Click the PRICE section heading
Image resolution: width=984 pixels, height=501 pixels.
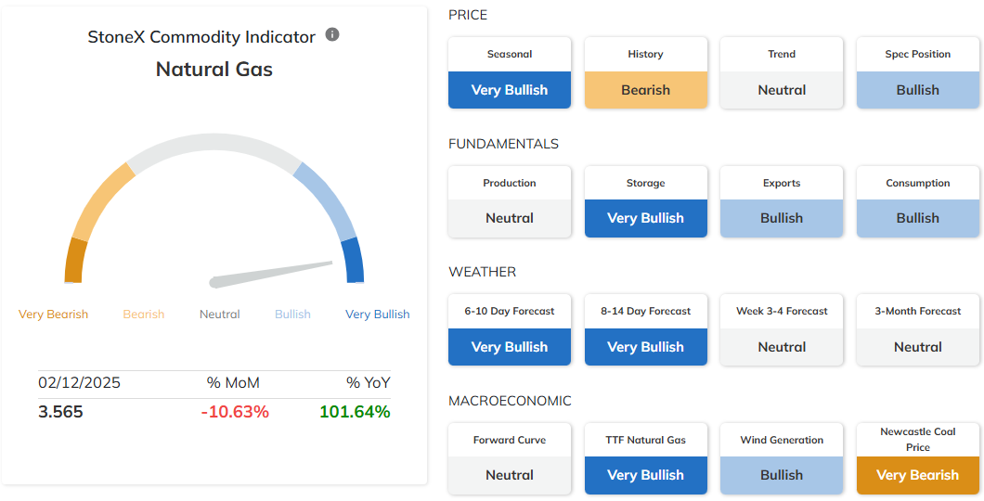coord(468,15)
